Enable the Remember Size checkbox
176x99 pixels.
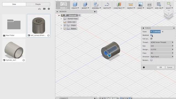[x=151, y=60]
